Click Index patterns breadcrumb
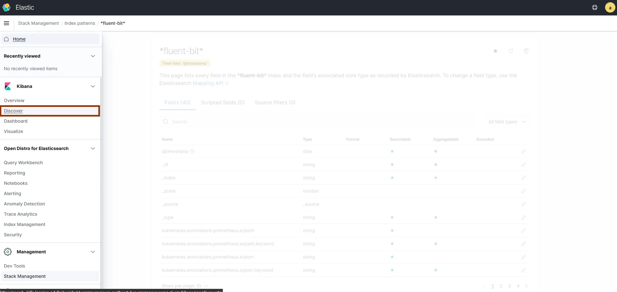This screenshot has height=292, width=617. (x=80, y=23)
